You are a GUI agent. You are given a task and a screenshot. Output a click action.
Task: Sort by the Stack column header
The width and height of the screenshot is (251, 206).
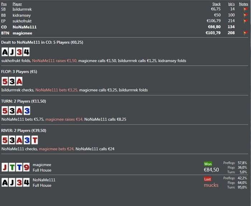[x=216, y=4]
